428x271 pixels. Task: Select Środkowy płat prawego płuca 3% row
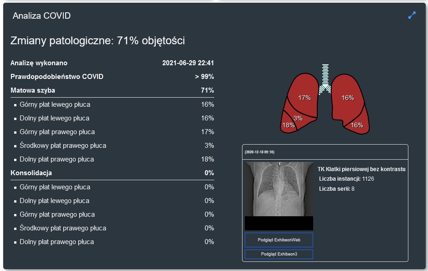[112, 146]
